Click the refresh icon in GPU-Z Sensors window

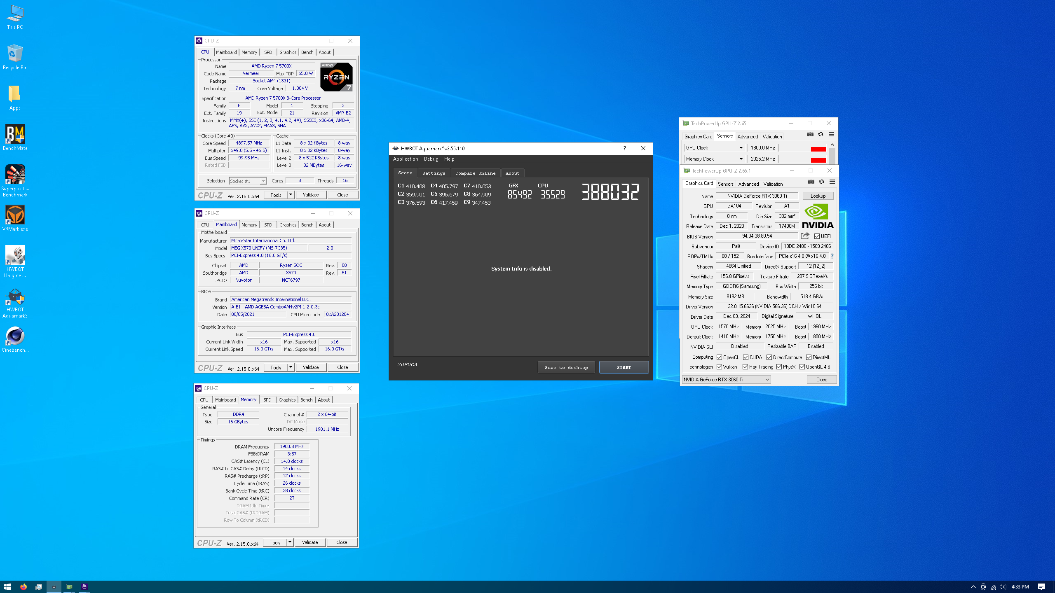pos(821,134)
